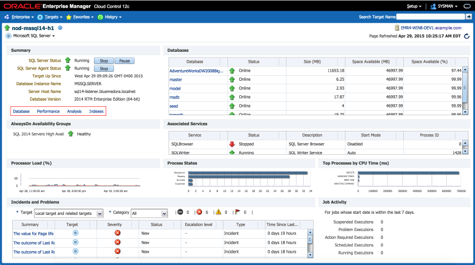Click the Background bar in Process States chart
This screenshot has height=265, width=475.
point(248,173)
